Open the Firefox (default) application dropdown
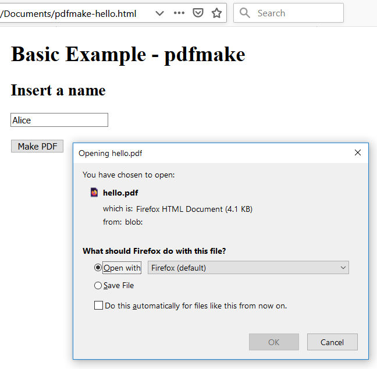The width and height of the screenshot is (377, 369). point(248,268)
